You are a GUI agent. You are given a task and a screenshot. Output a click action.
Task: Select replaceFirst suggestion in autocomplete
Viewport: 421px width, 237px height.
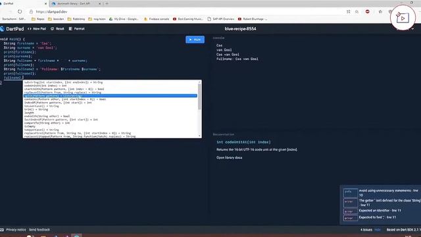click(x=111, y=133)
